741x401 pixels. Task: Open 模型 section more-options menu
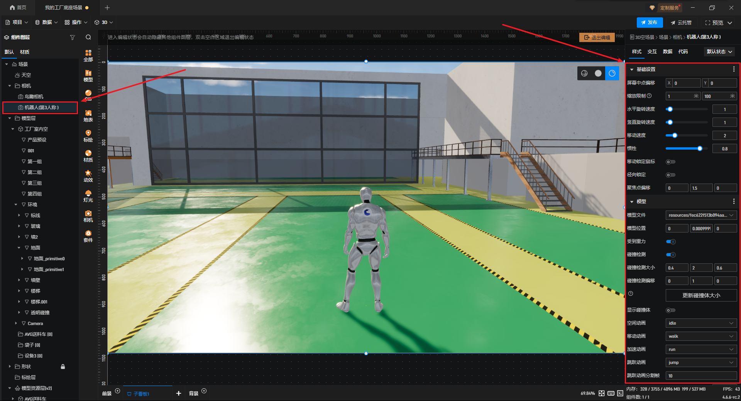(x=734, y=202)
